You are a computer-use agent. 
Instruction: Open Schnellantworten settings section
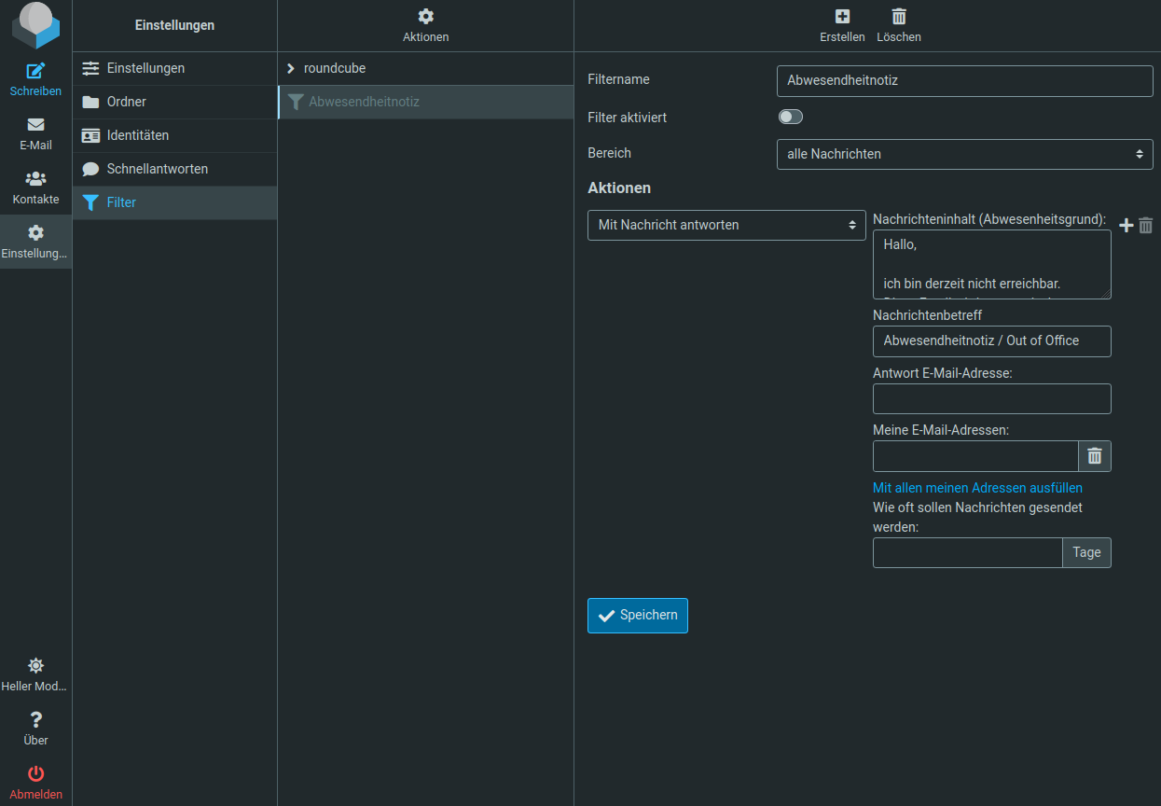click(x=157, y=169)
